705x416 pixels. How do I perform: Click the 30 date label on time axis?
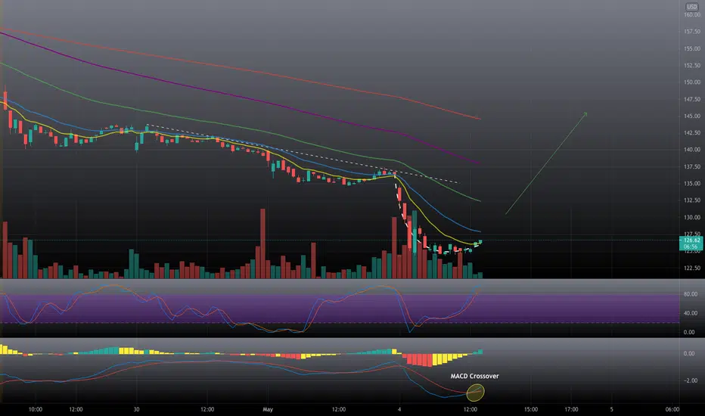pyautogui.click(x=136, y=409)
